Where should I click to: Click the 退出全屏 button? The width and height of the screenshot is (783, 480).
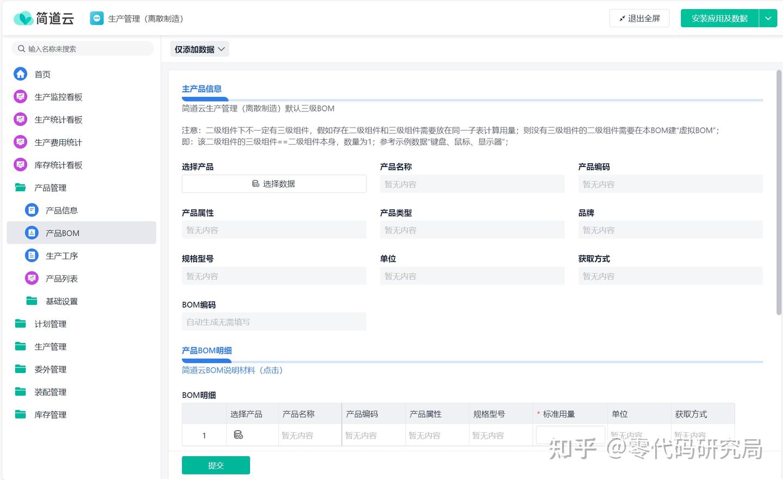(x=639, y=18)
